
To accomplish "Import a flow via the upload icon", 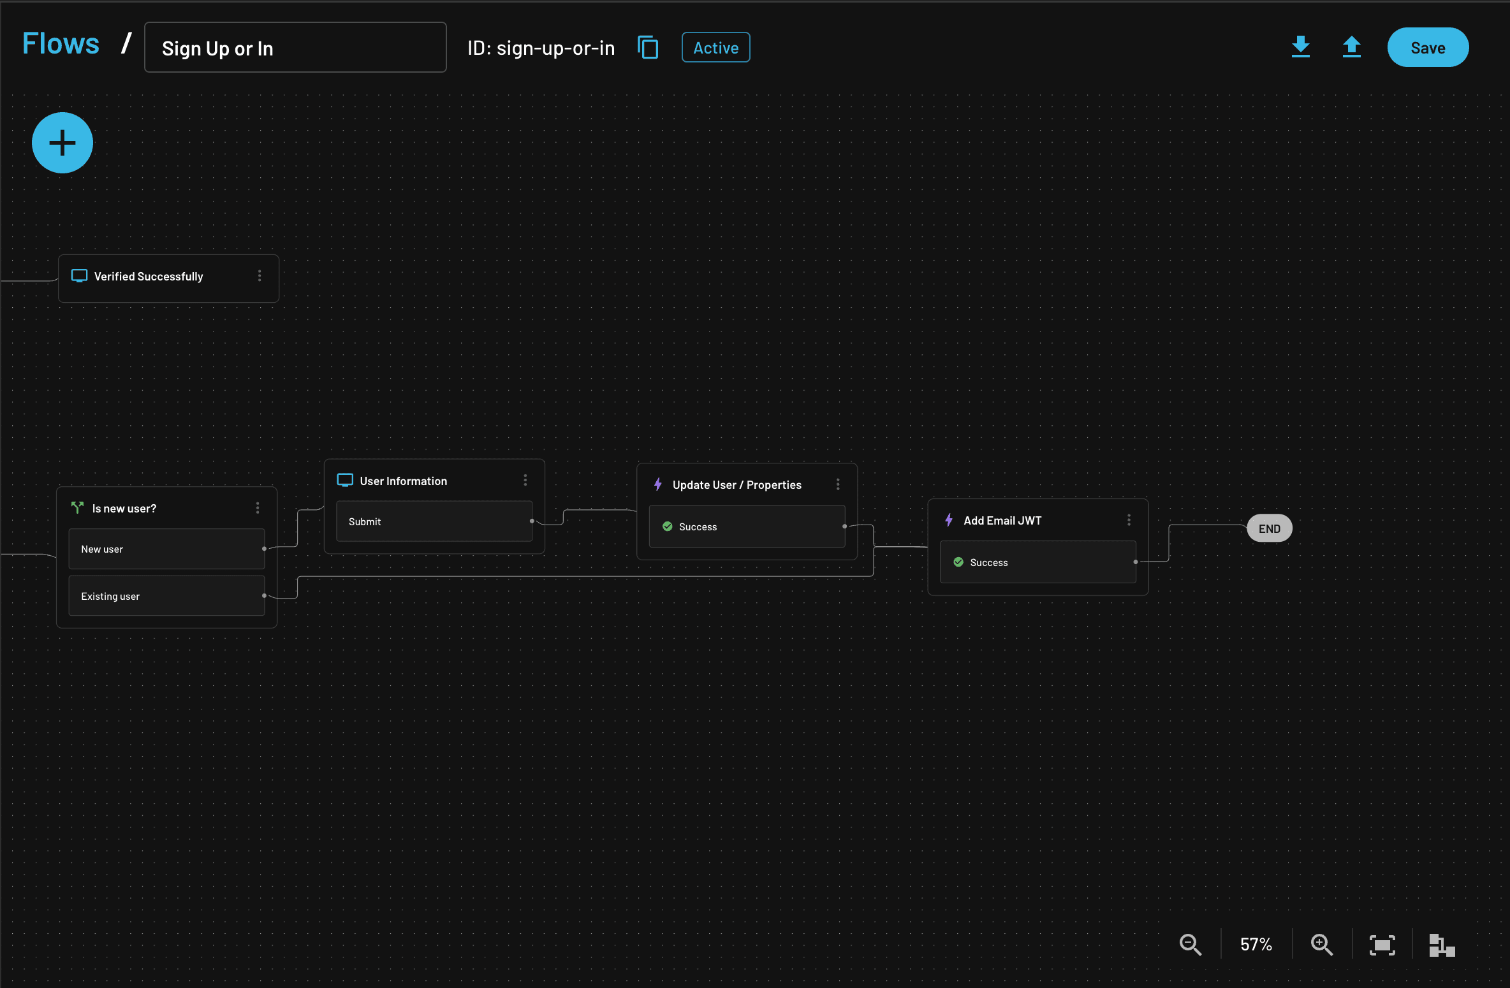I will coord(1352,47).
